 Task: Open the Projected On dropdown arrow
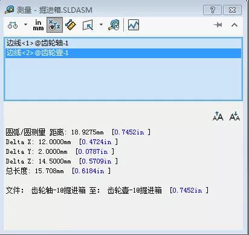(101, 25)
